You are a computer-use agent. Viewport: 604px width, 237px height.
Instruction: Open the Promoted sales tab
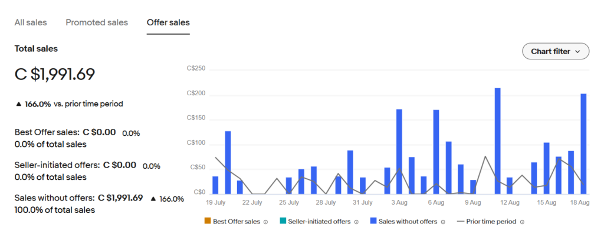pyautogui.click(x=97, y=22)
